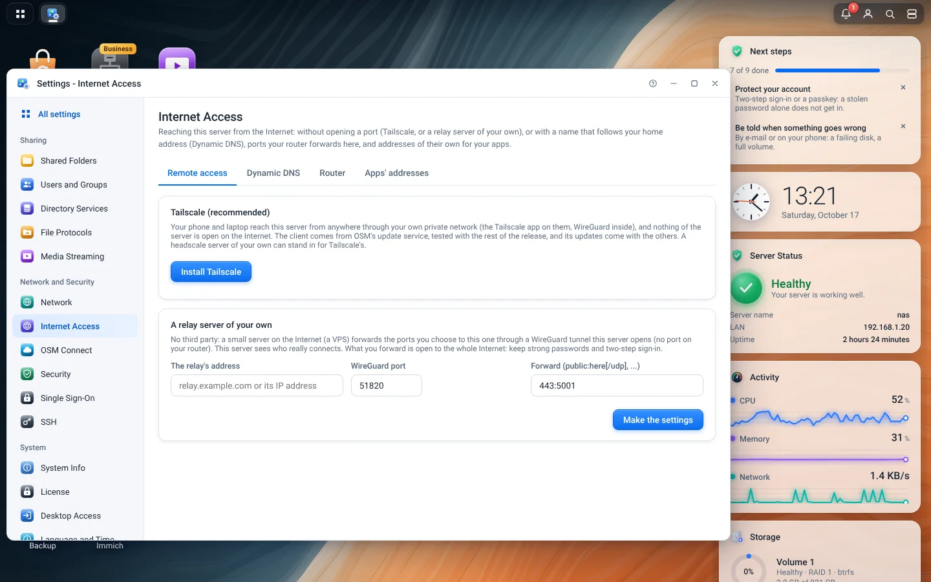Click Install Tailscale button
Screen dimensions: 931x582
[211, 272]
